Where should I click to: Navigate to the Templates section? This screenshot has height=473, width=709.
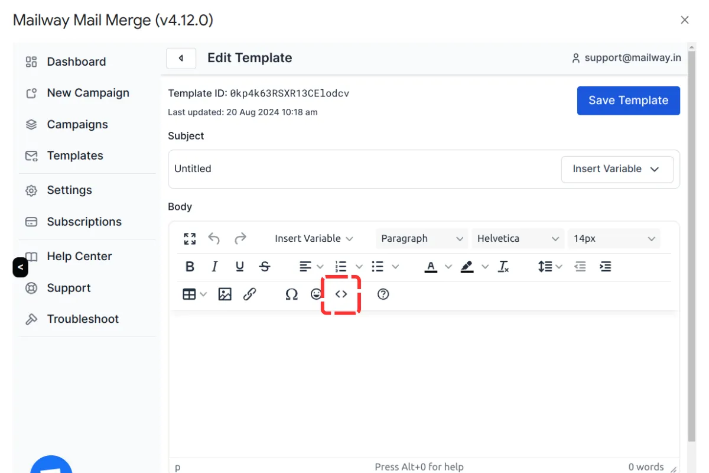pos(74,155)
